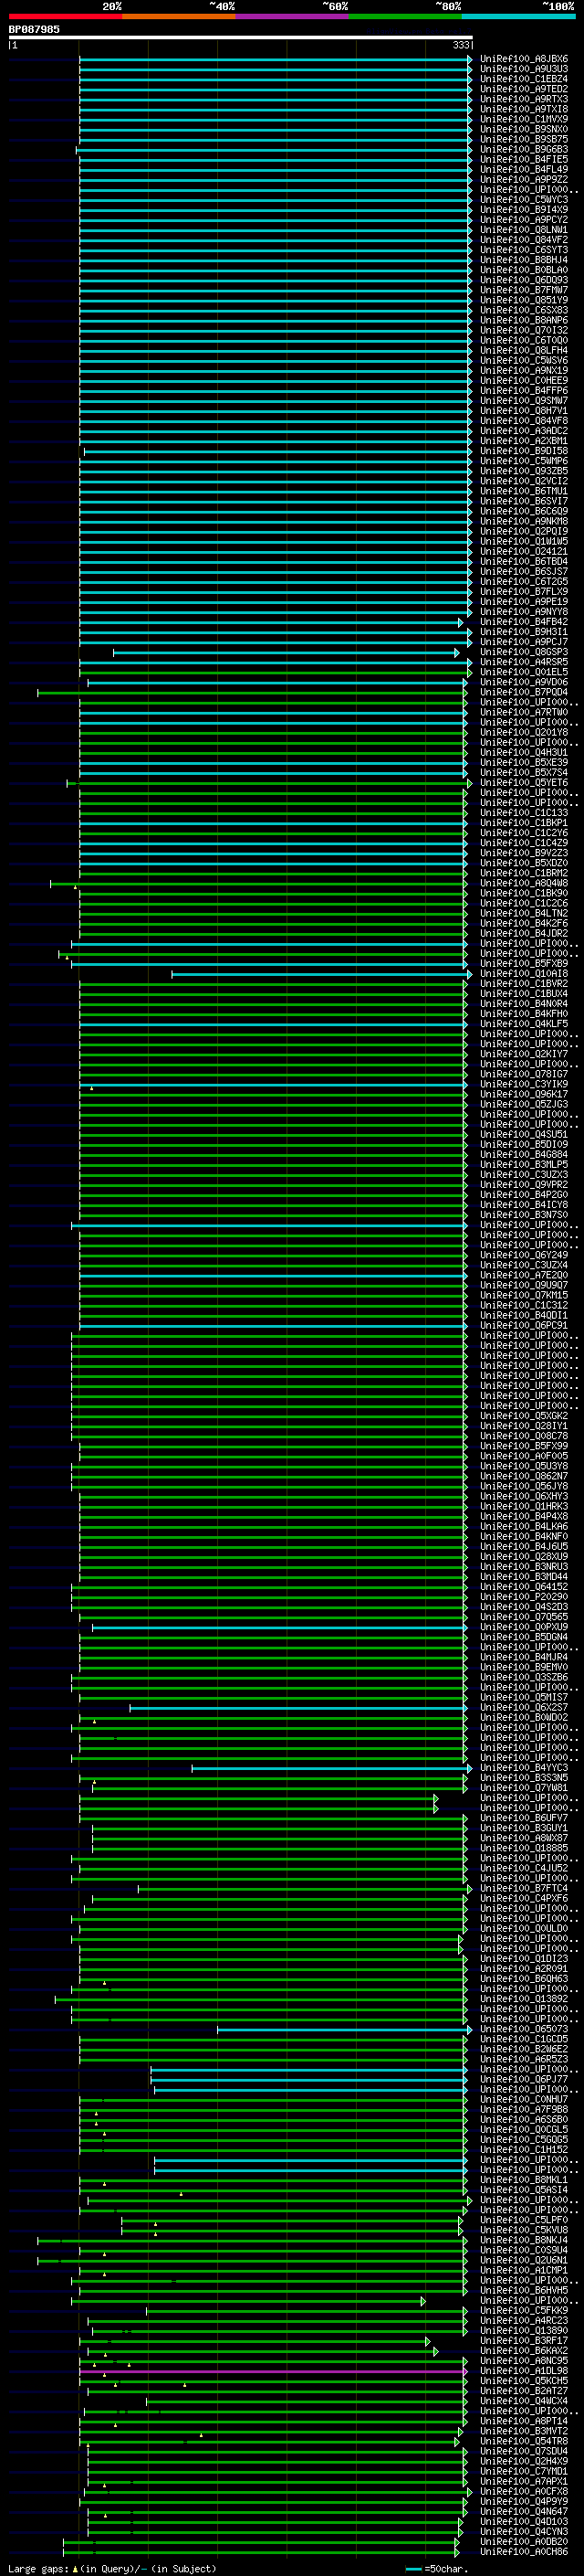Click hit label UniRef100_Q4N647

(524, 2511)
